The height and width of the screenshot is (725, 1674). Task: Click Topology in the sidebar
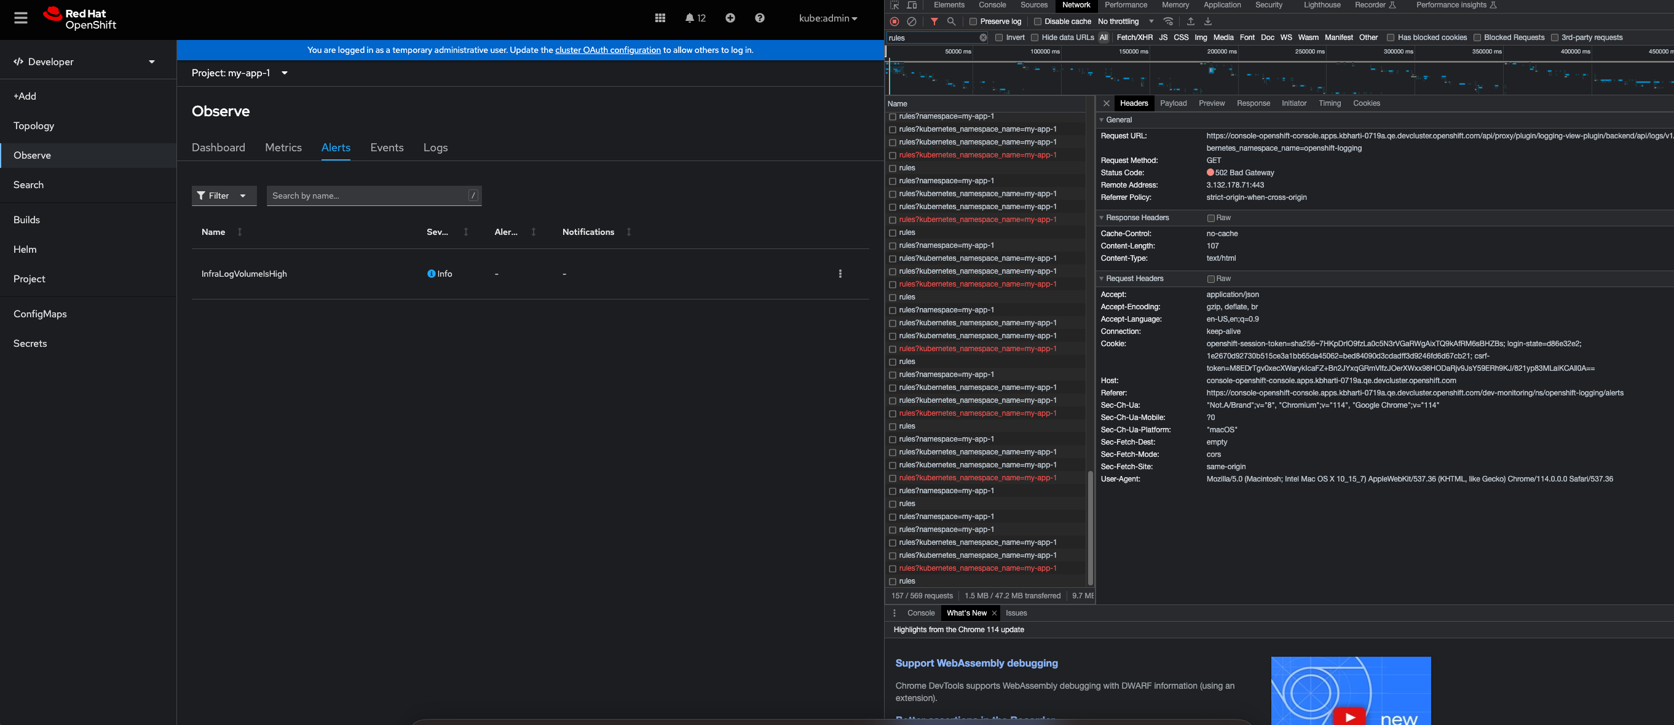point(34,125)
